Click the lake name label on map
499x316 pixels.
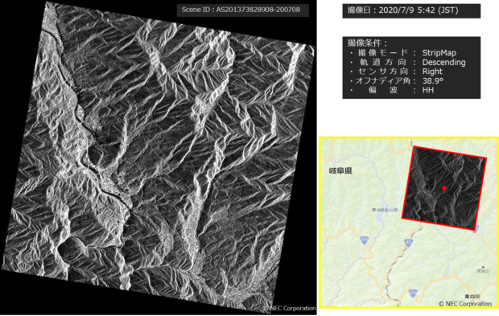(x=385, y=210)
